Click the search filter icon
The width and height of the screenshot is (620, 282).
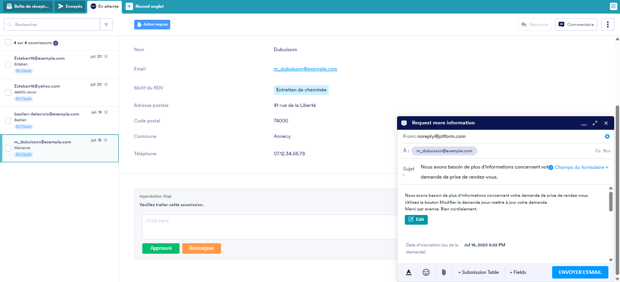(106, 24)
